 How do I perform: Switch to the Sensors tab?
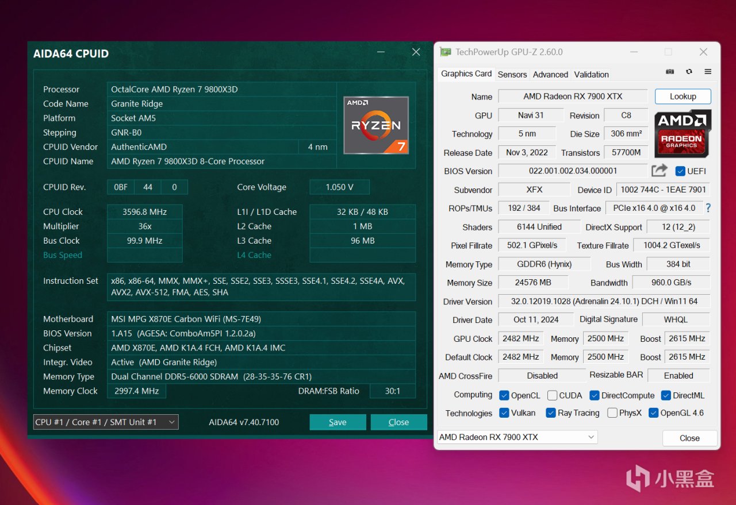(x=512, y=74)
